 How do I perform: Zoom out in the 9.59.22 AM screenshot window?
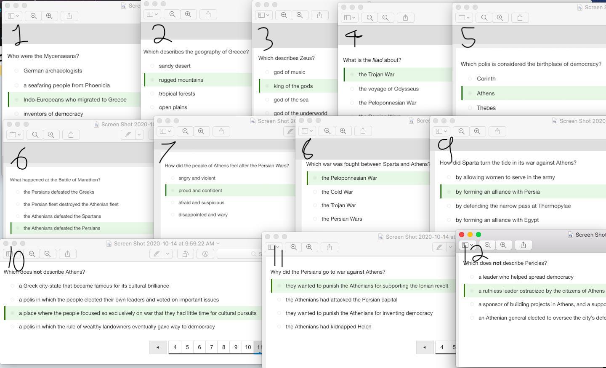tap(32, 254)
